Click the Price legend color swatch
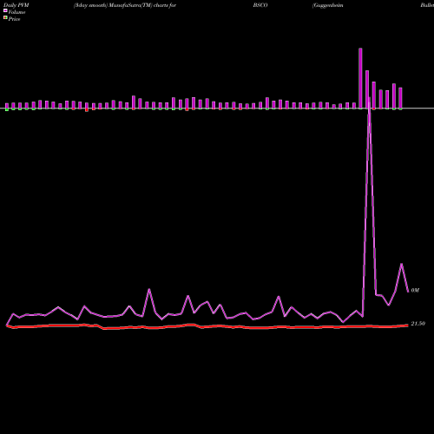This screenshot has height=434, width=434. coord(5,17)
